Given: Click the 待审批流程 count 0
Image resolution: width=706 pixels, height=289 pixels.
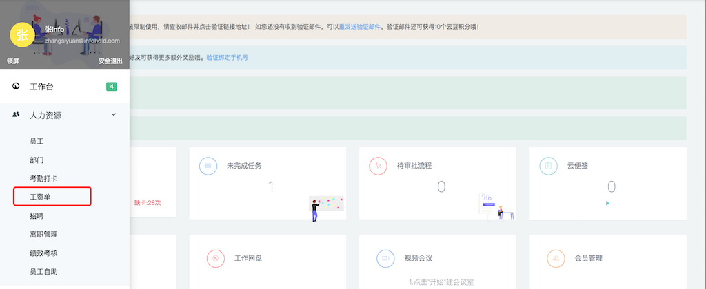Looking at the screenshot, I should [441, 186].
